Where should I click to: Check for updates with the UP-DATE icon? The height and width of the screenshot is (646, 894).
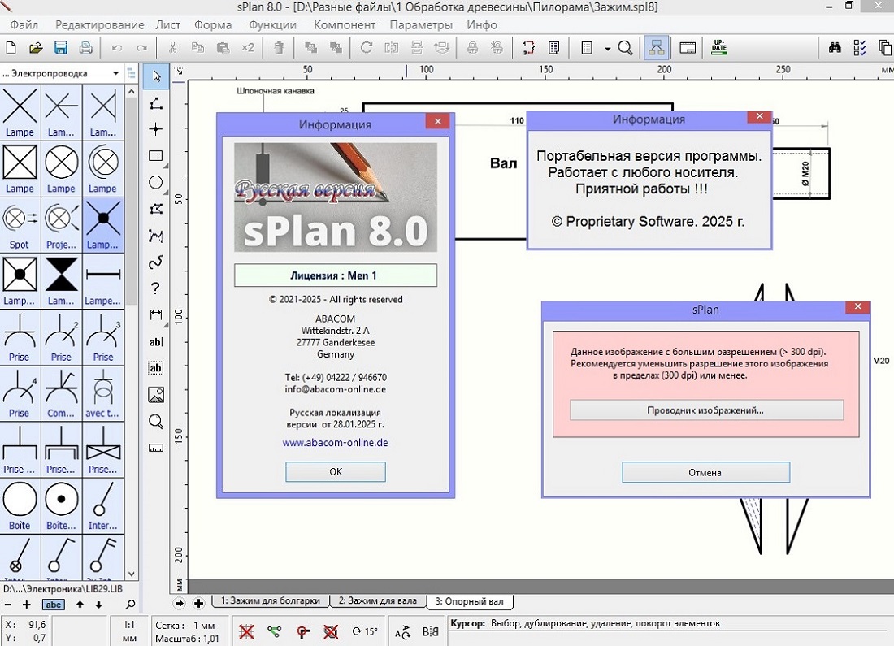pyautogui.click(x=719, y=48)
